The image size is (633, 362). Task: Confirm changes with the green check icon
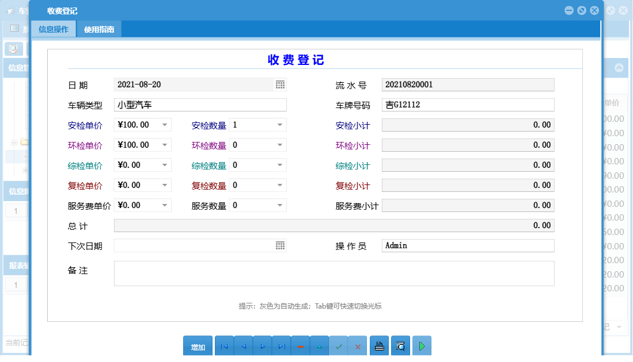(339, 345)
